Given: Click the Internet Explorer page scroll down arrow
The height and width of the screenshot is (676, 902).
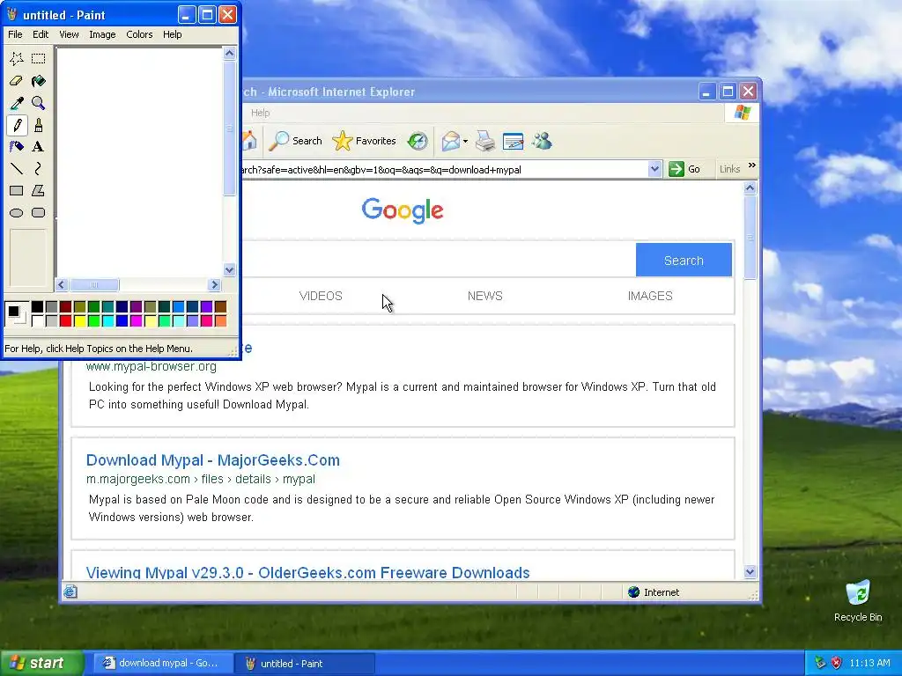Looking at the screenshot, I should coord(750,571).
